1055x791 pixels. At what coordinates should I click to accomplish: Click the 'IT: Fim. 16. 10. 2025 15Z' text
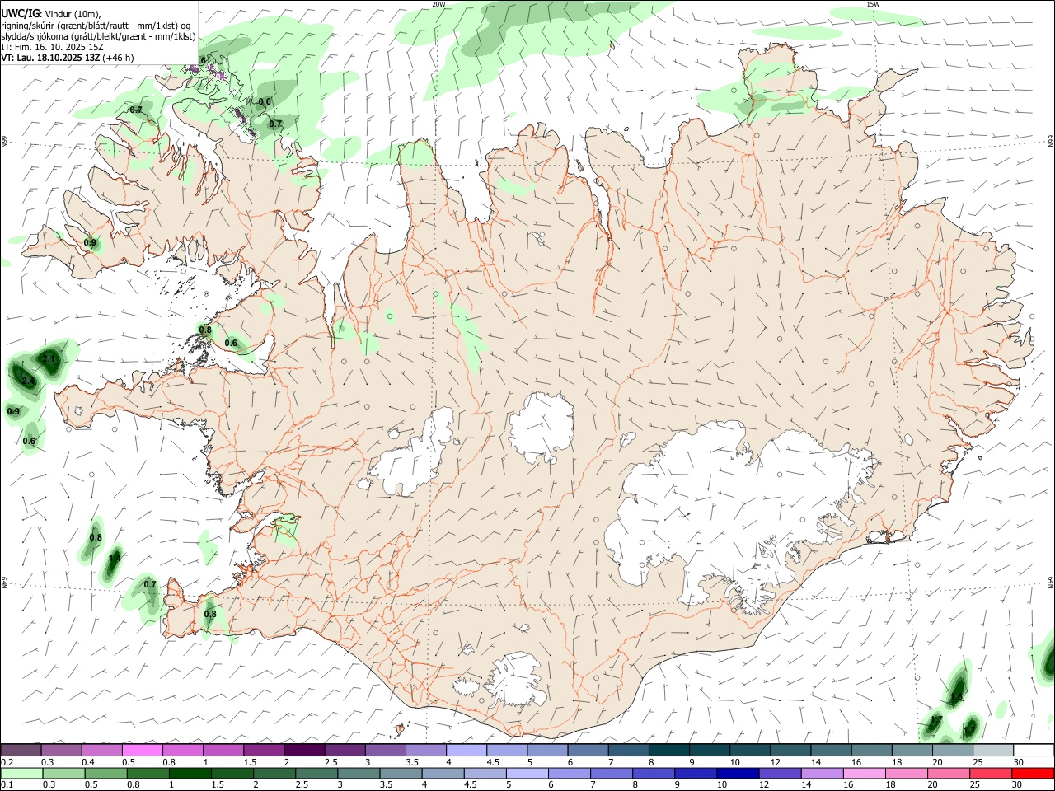[x=53, y=47]
